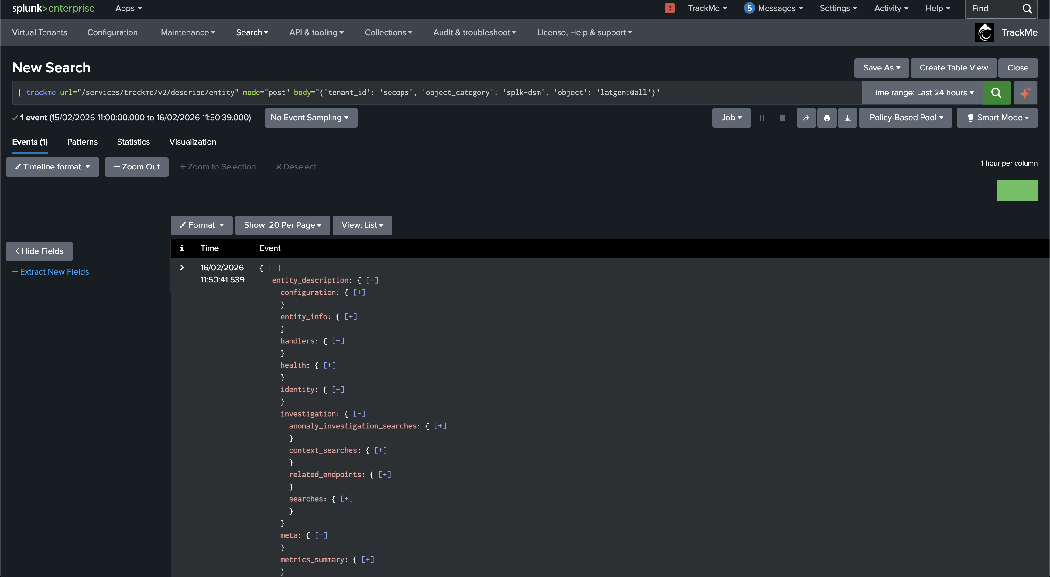Click the Zoom Out timeline button

(136, 167)
